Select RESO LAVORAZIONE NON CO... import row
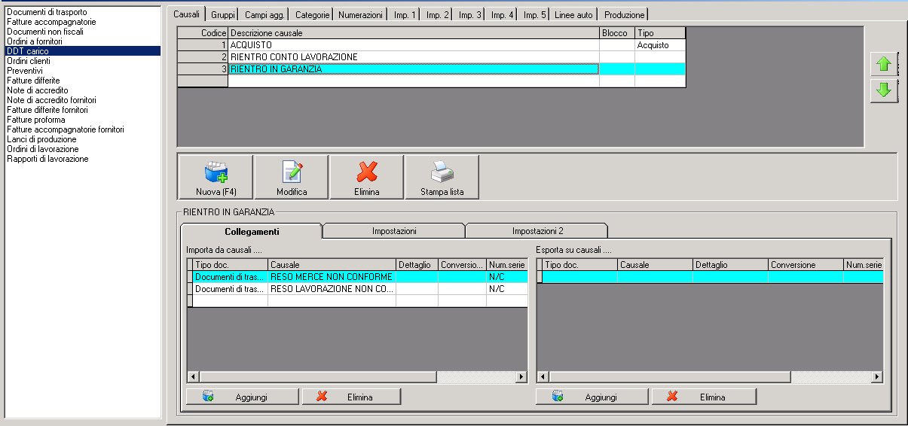This screenshot has width=908, height=426. [356, 289]
